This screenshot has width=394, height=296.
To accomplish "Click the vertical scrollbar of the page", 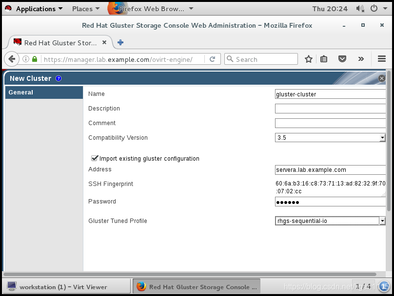I will pos(389,141).
